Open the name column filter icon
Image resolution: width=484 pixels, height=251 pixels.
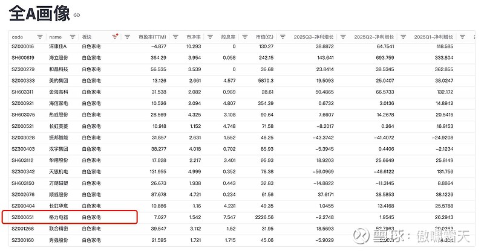tap(73, 37)
